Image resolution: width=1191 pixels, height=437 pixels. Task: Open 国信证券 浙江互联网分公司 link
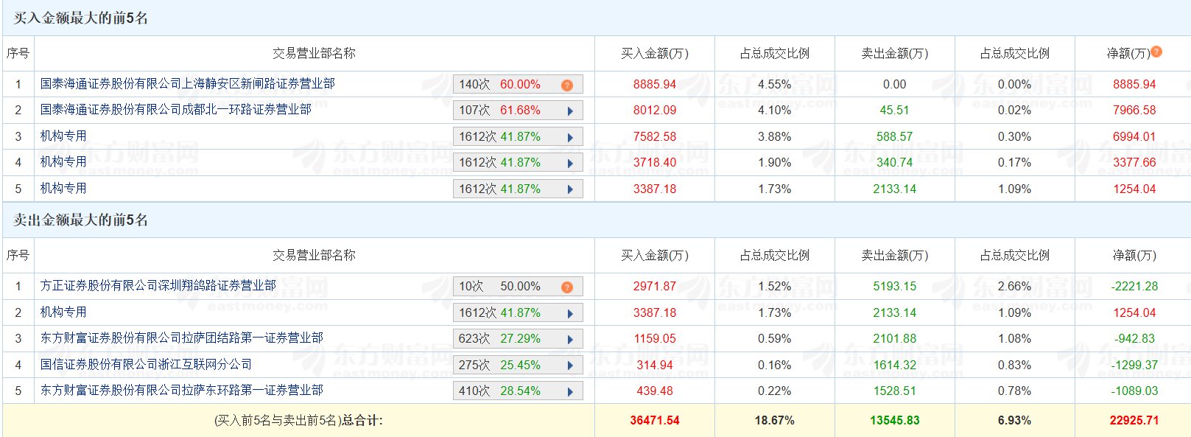(x=146, y=365)
